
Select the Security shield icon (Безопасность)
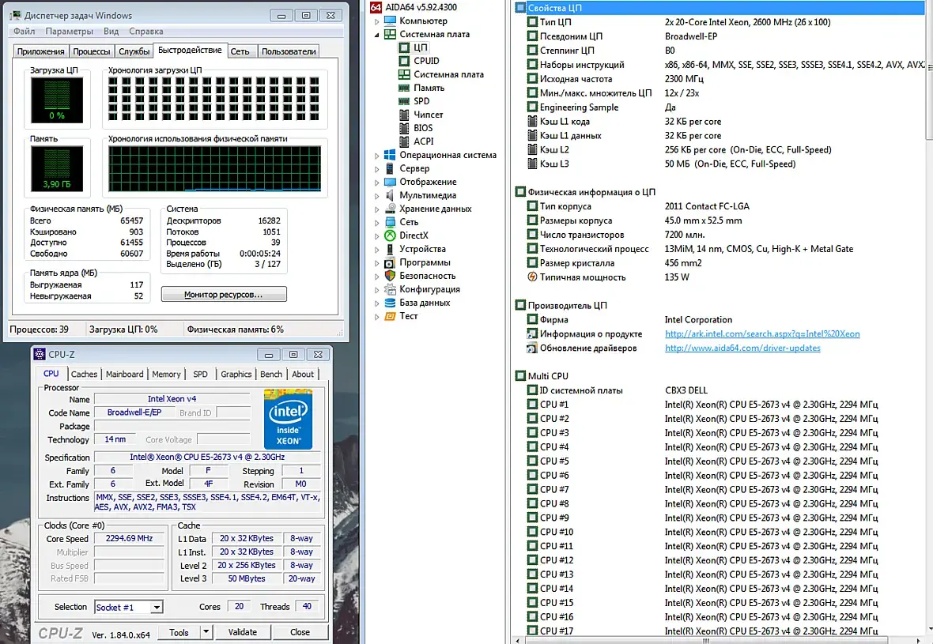click(x=390, y=276)
